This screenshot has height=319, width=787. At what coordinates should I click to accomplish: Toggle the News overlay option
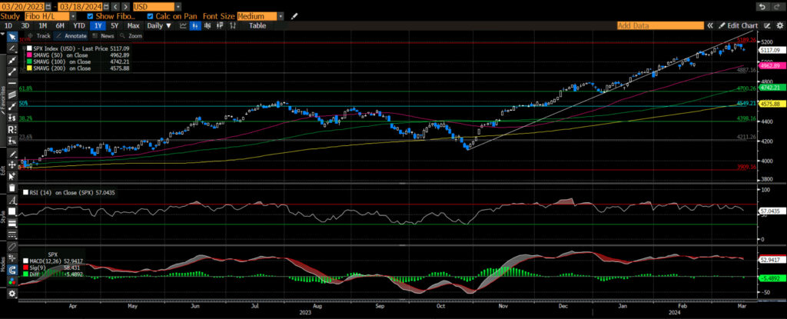[102, 36]
